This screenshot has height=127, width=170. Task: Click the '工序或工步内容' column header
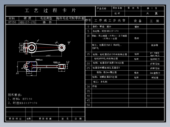tap(110, 21)
